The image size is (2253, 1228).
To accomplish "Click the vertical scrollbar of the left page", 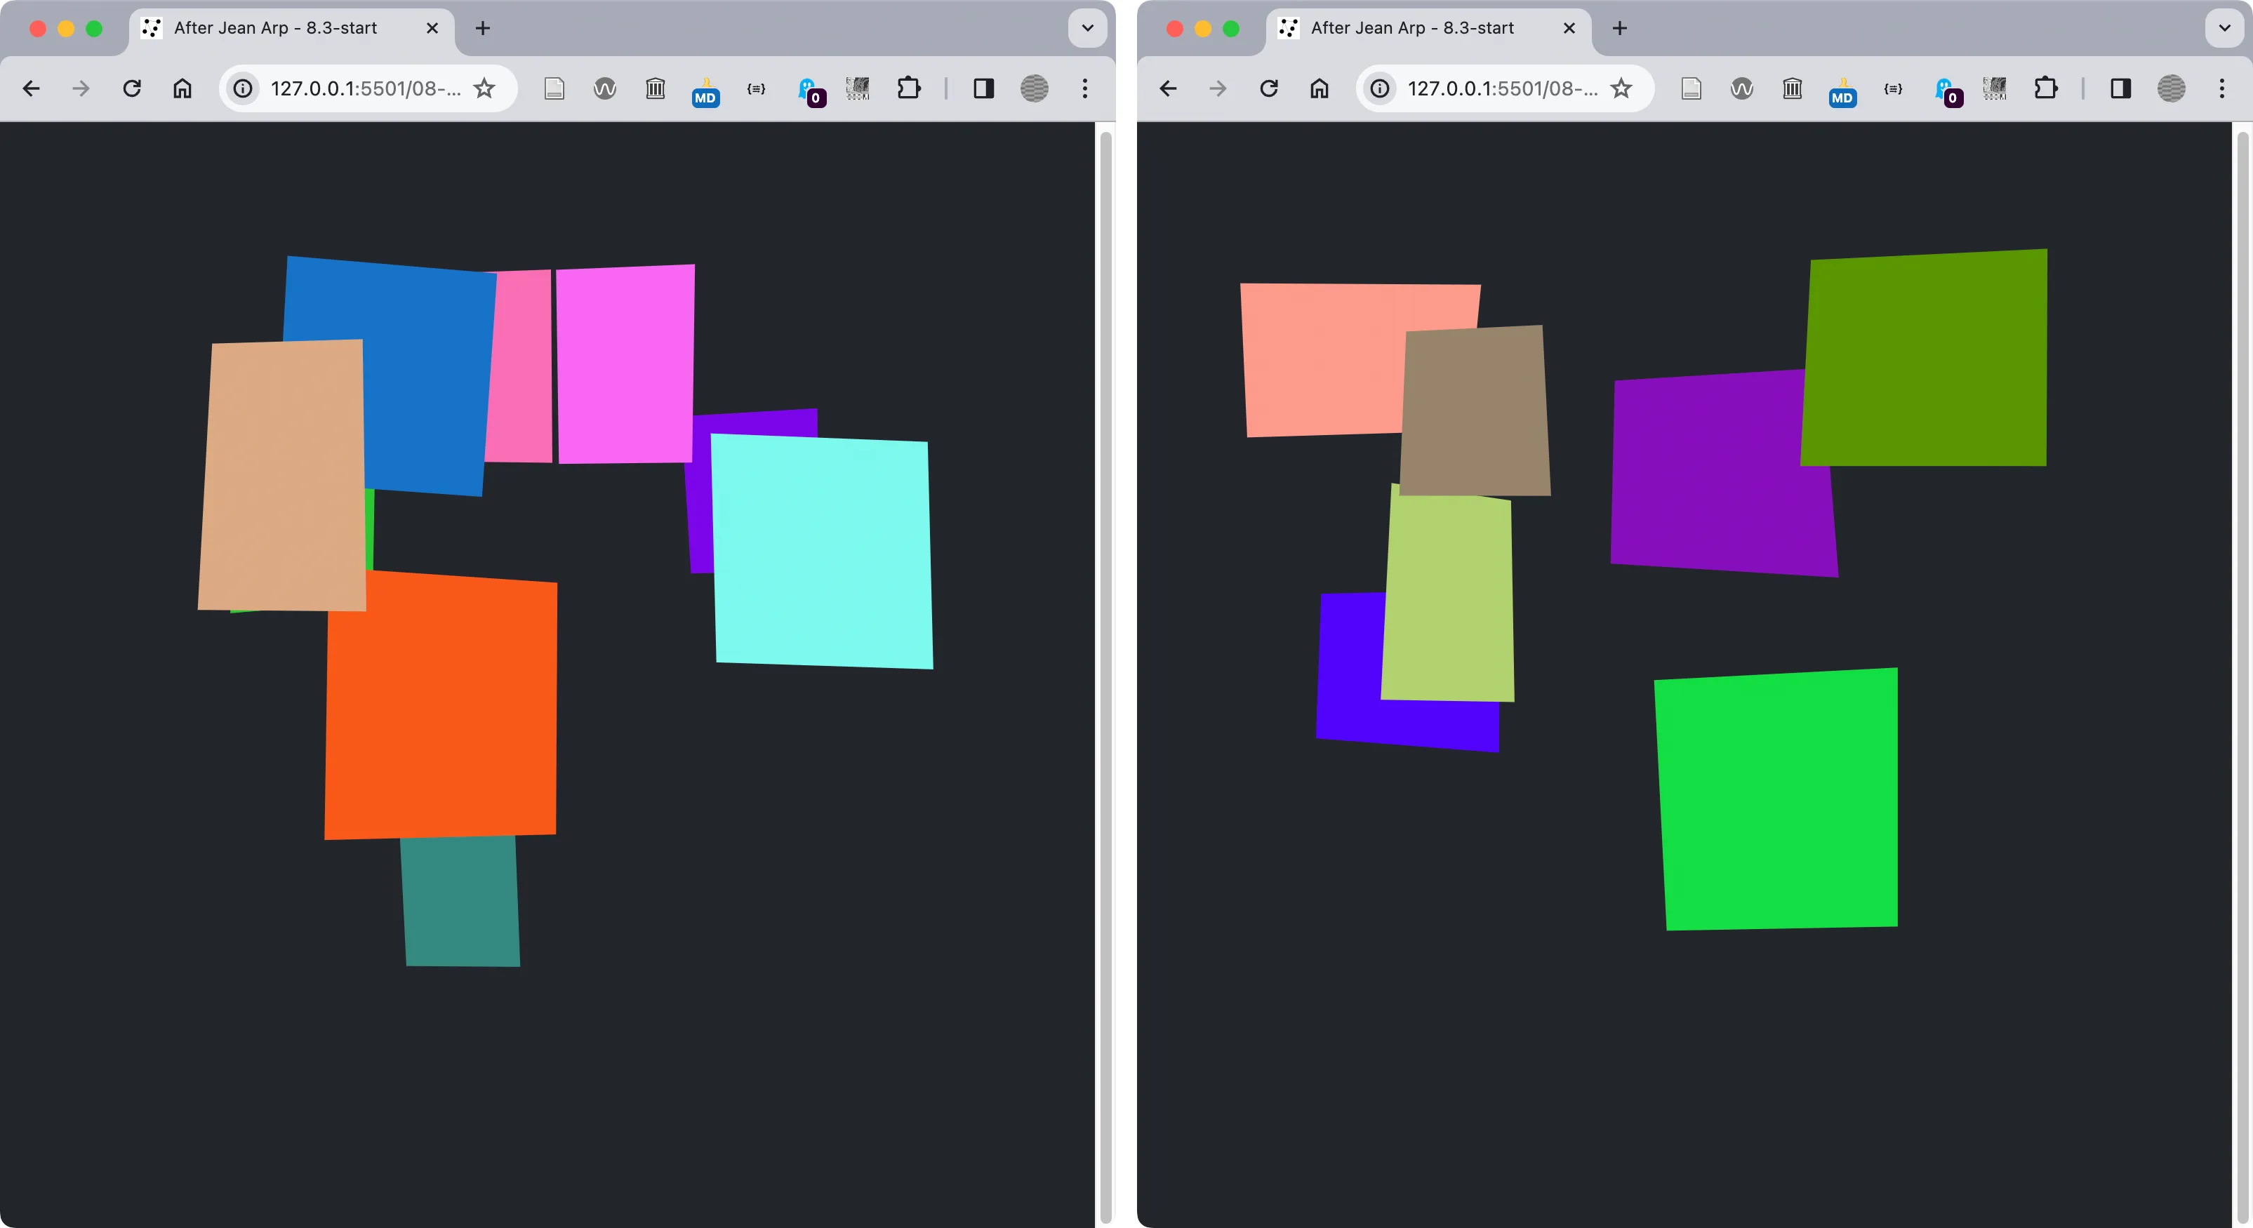I will (x=1105, y=613).
